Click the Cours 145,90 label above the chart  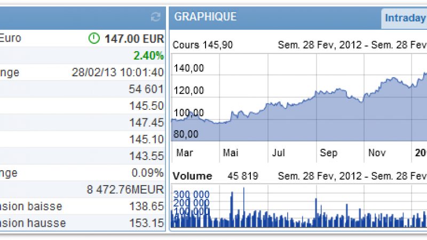pos(202,45)
